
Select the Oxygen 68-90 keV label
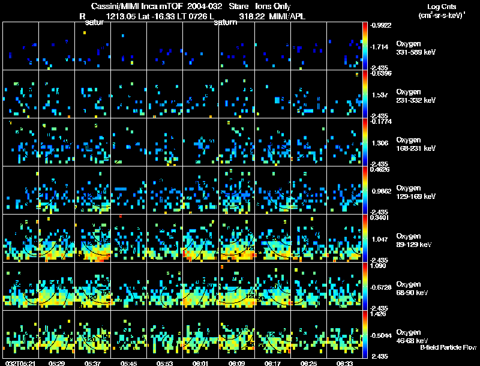(412, 288)
